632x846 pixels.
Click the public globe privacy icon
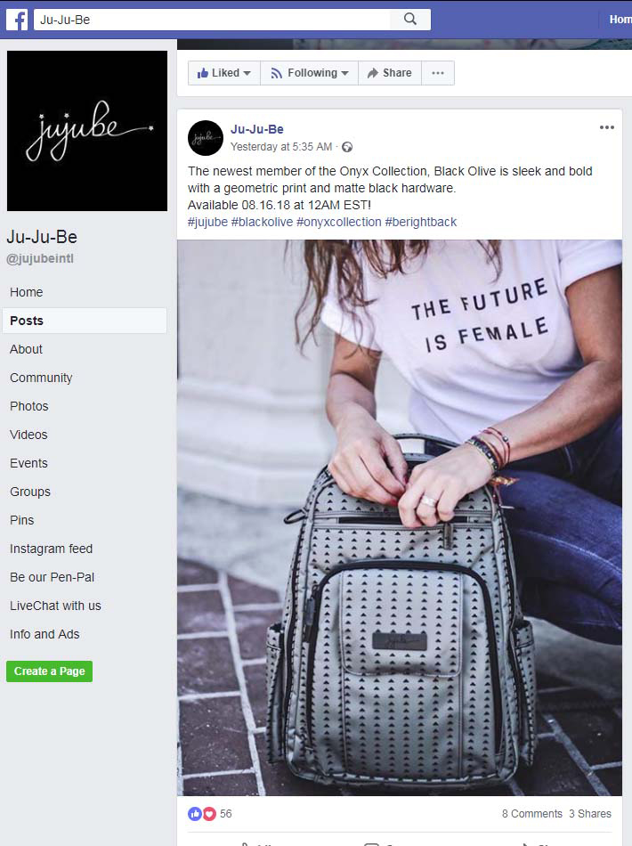(347, 147)
